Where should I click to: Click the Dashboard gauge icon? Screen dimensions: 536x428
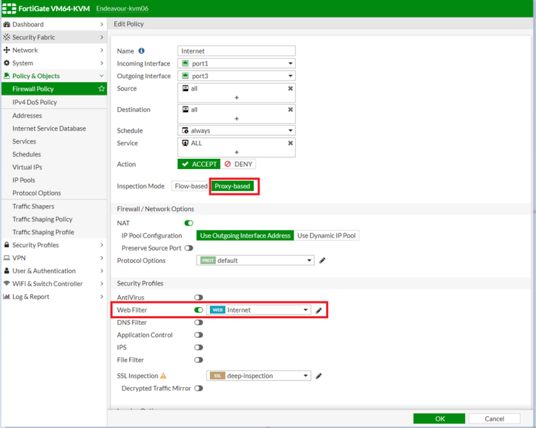point(6,25)
